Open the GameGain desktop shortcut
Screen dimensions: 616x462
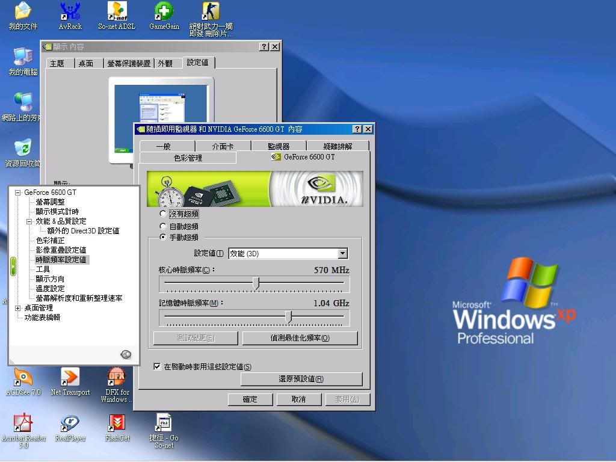click(x=164, y=11)
